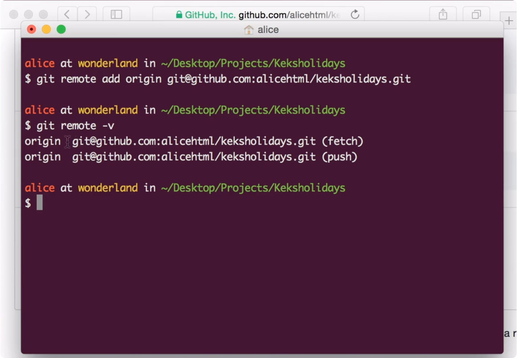Click the green lock icon in address bar
517x358 pixels.
(179, 15)
